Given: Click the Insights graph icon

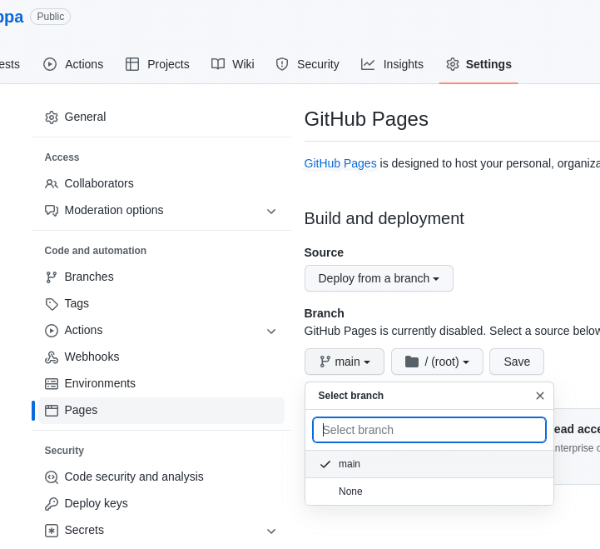Looking at the screenshot, I should coord(368,64).
